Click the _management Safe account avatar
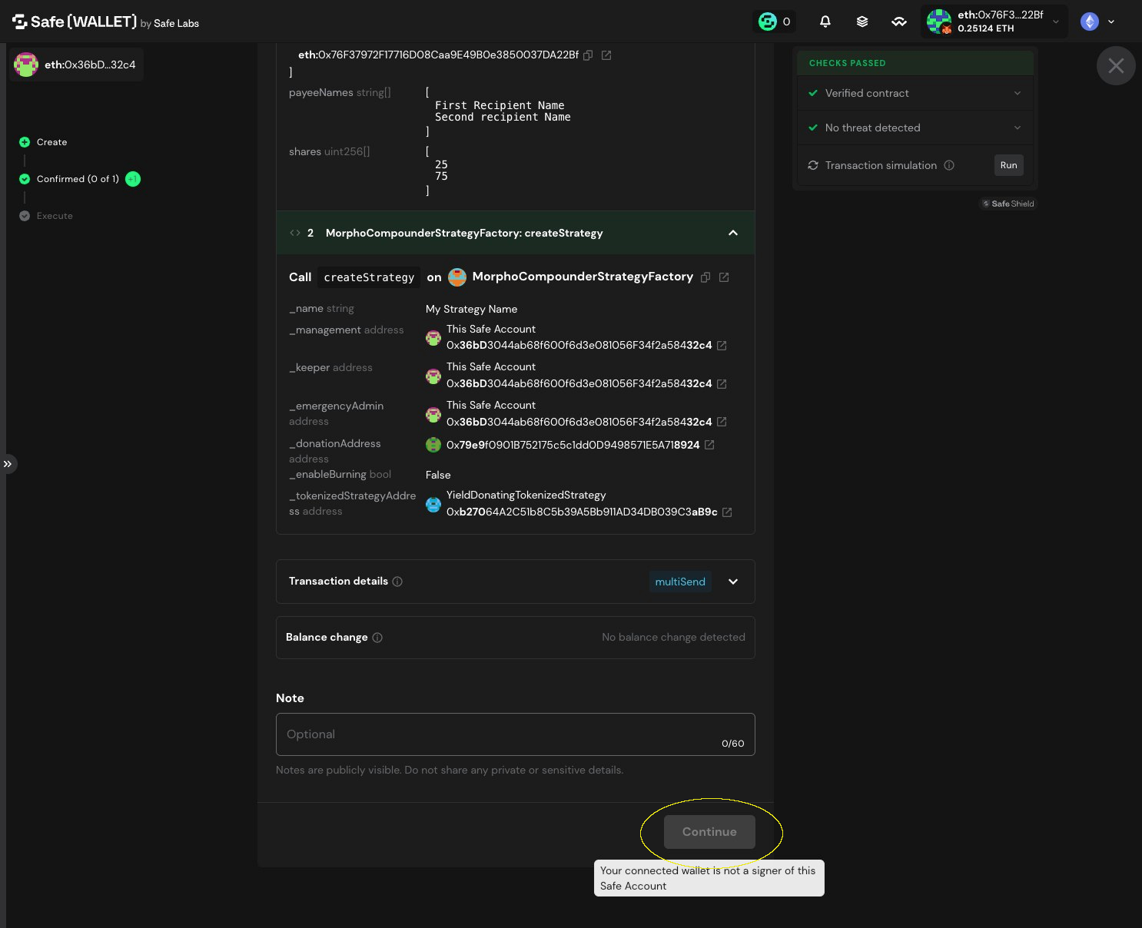Screen dimensions: 1142x928 433,338
